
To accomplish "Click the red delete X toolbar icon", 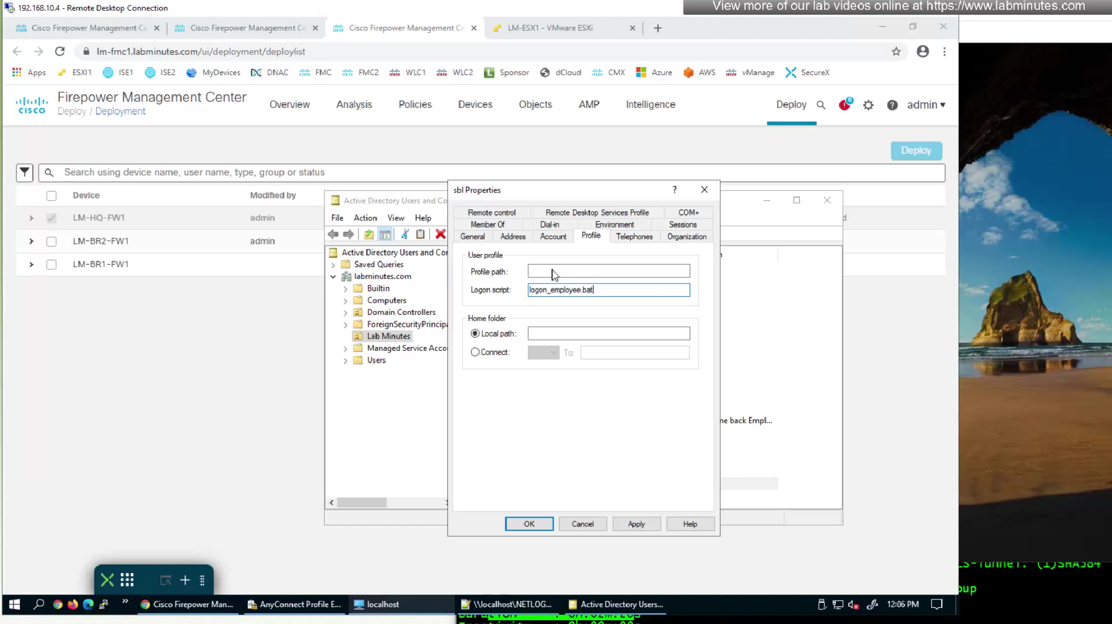I will click(440, 235).
